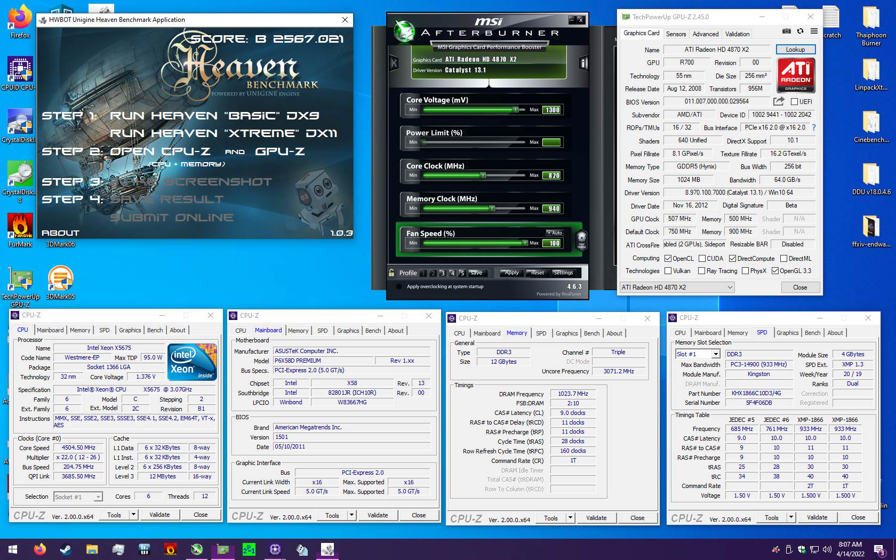Open the Socket #1 selection dropdown in CPU-Z

point(78,497)
